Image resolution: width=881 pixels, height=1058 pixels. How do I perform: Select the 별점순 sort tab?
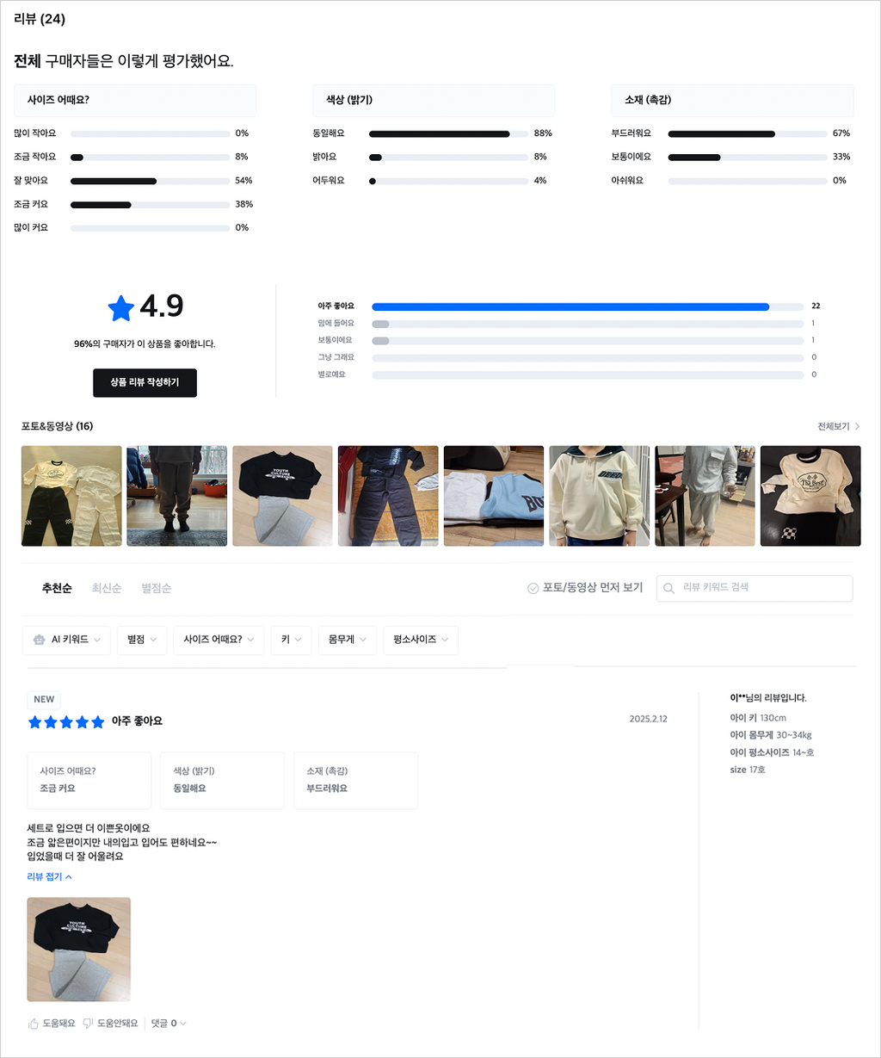[157, 588]
